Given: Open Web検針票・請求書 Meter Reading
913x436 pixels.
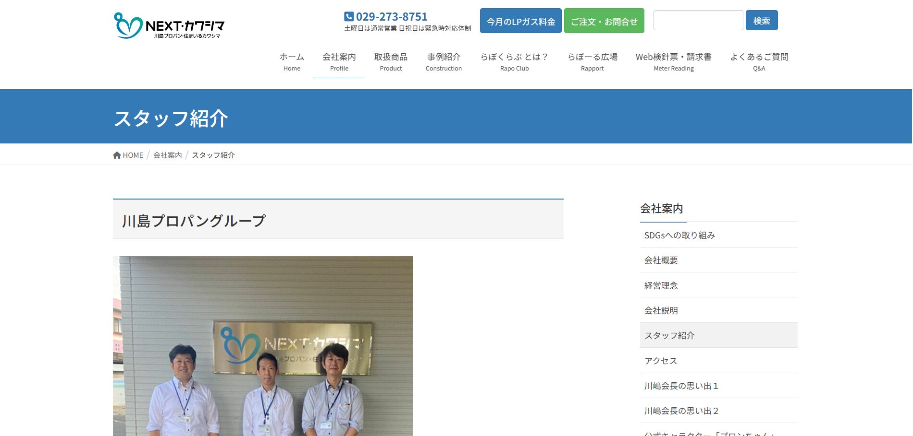Looking at the screenshot, I should [x=673, y=62].
